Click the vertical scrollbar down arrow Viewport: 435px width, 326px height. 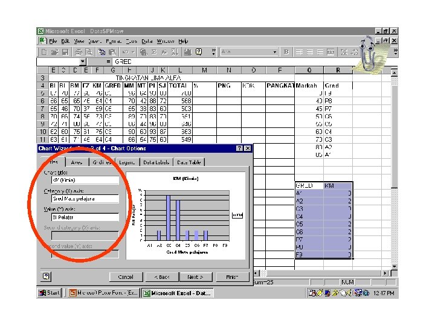point(394,266)
